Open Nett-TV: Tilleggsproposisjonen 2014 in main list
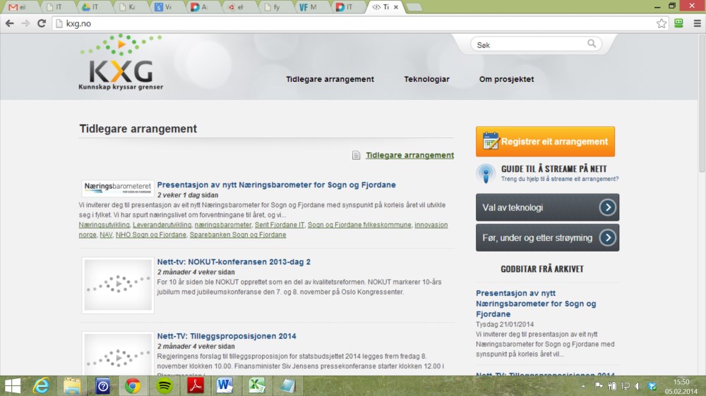 (226, 336)
